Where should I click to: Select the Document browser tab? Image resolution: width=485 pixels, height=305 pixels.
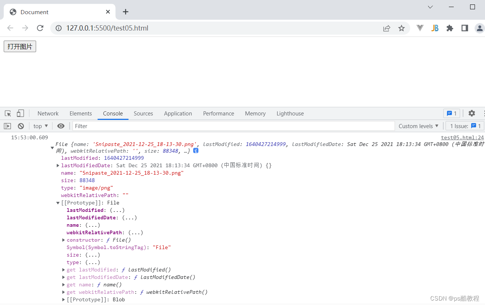60,12
